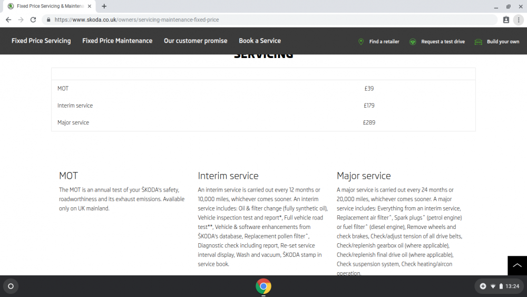Click the £289 major service price

[369, 122]
